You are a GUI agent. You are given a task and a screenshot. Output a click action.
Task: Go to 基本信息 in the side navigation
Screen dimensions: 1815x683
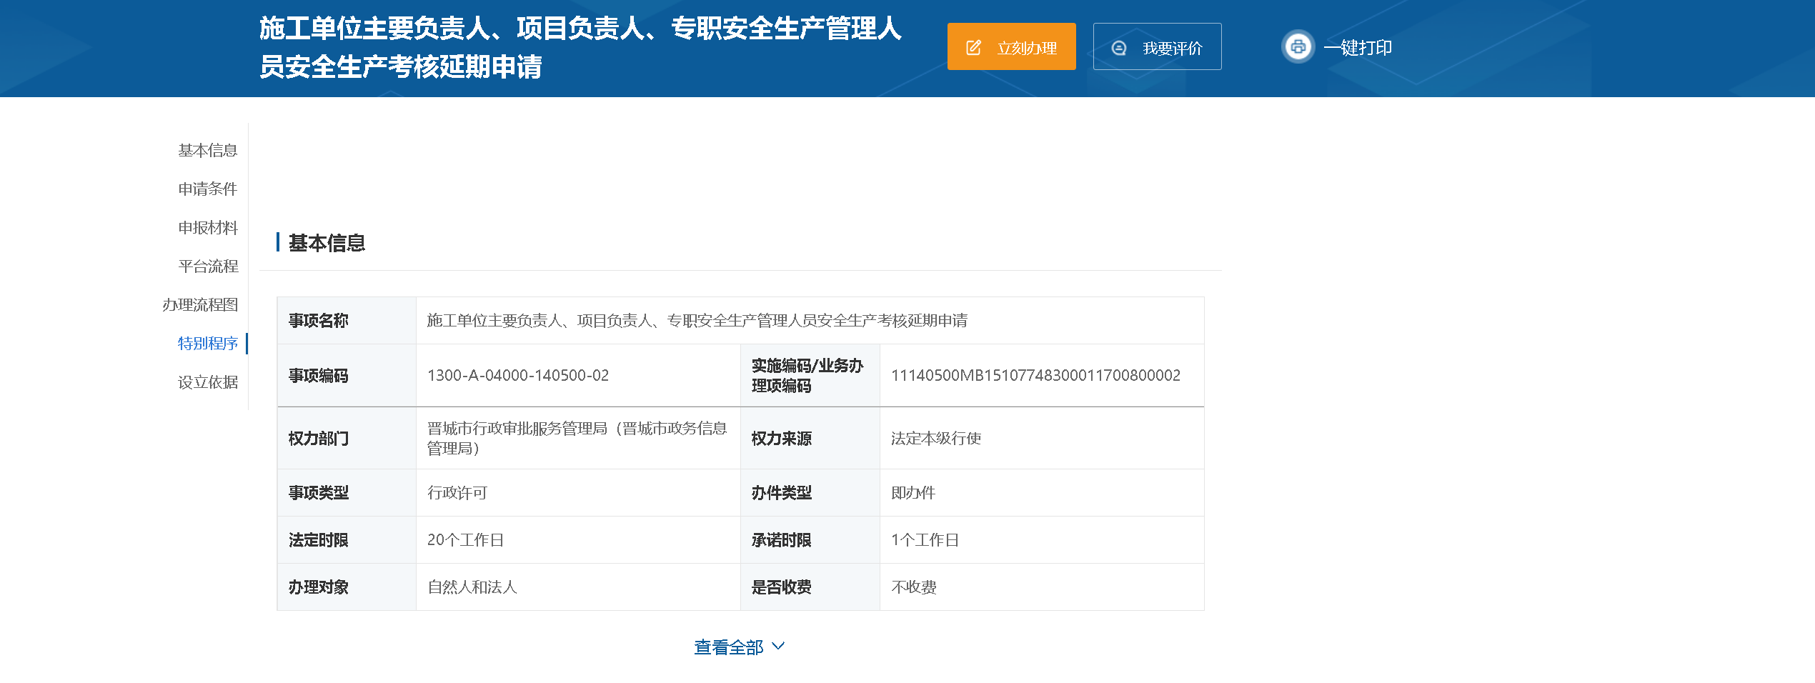pyautogui.click(x=207, y=151)
